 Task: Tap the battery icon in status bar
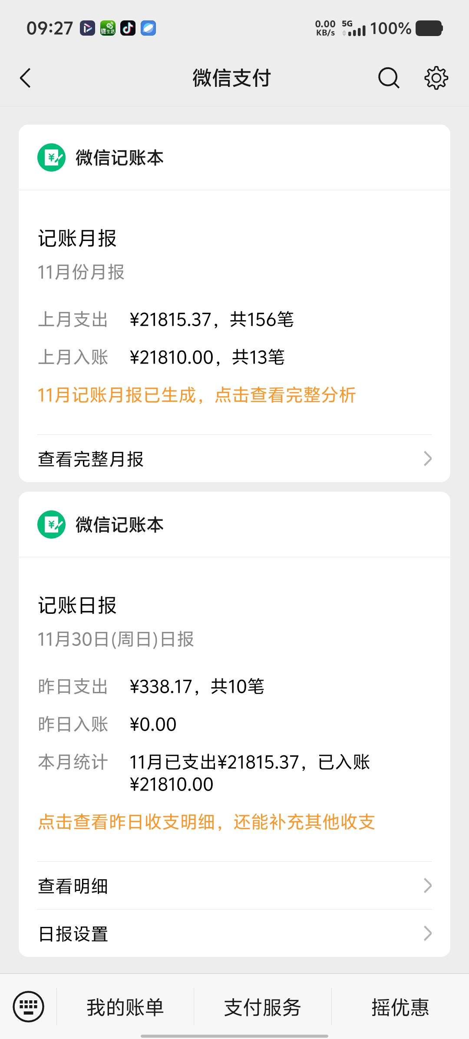(429, 29)
